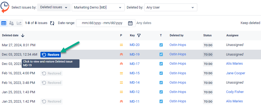Toggle the type checkbox for MD-20
This screenshot has width=261, height=105.
click(x=161, y=45)
